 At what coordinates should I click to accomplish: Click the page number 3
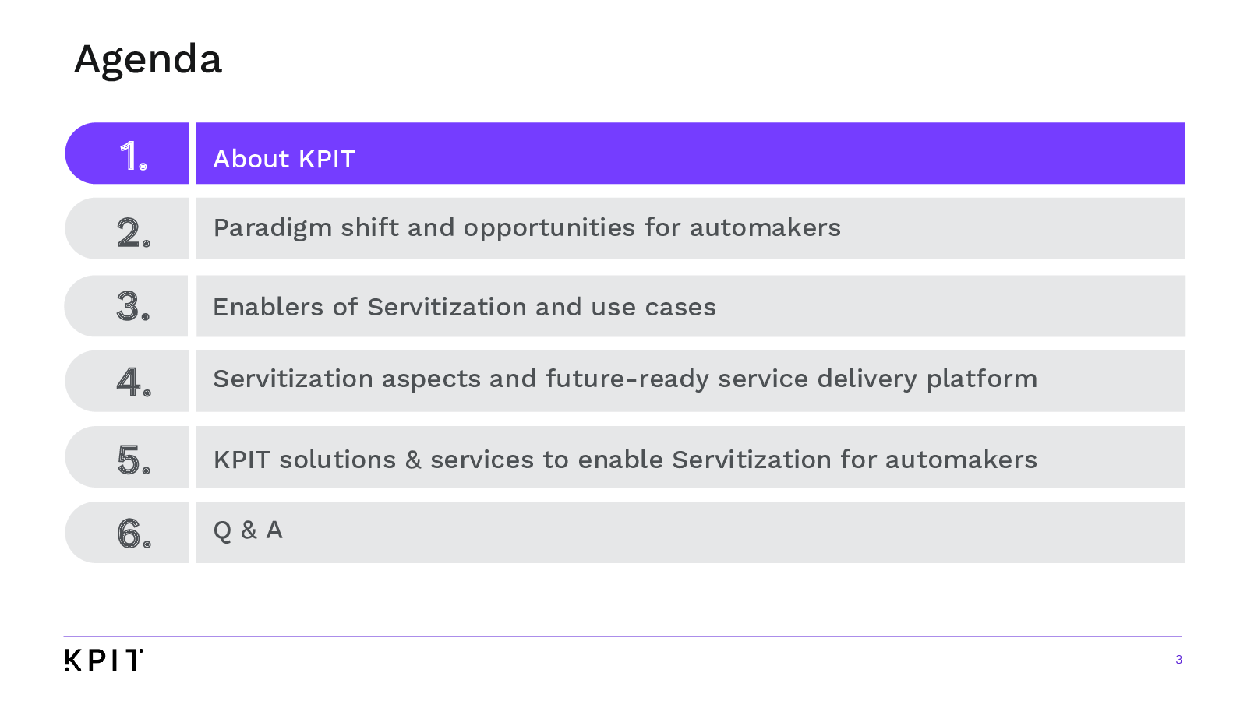point(1178,660)
